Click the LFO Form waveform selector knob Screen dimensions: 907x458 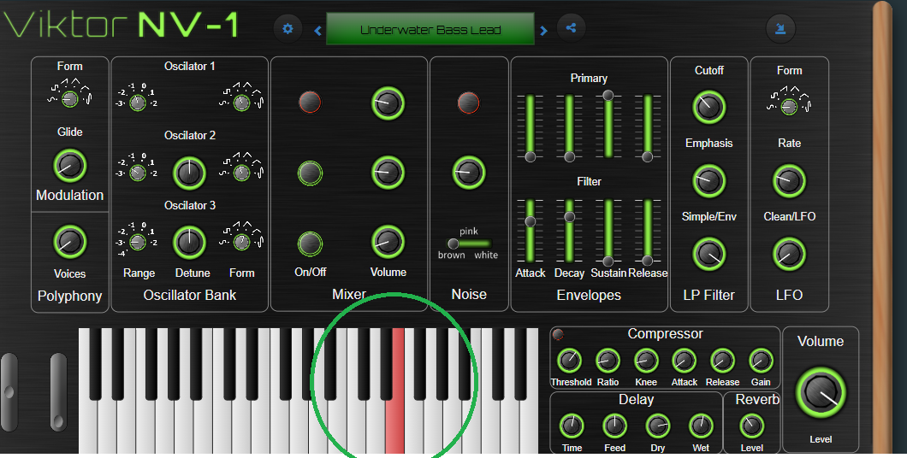click(789, 106)
